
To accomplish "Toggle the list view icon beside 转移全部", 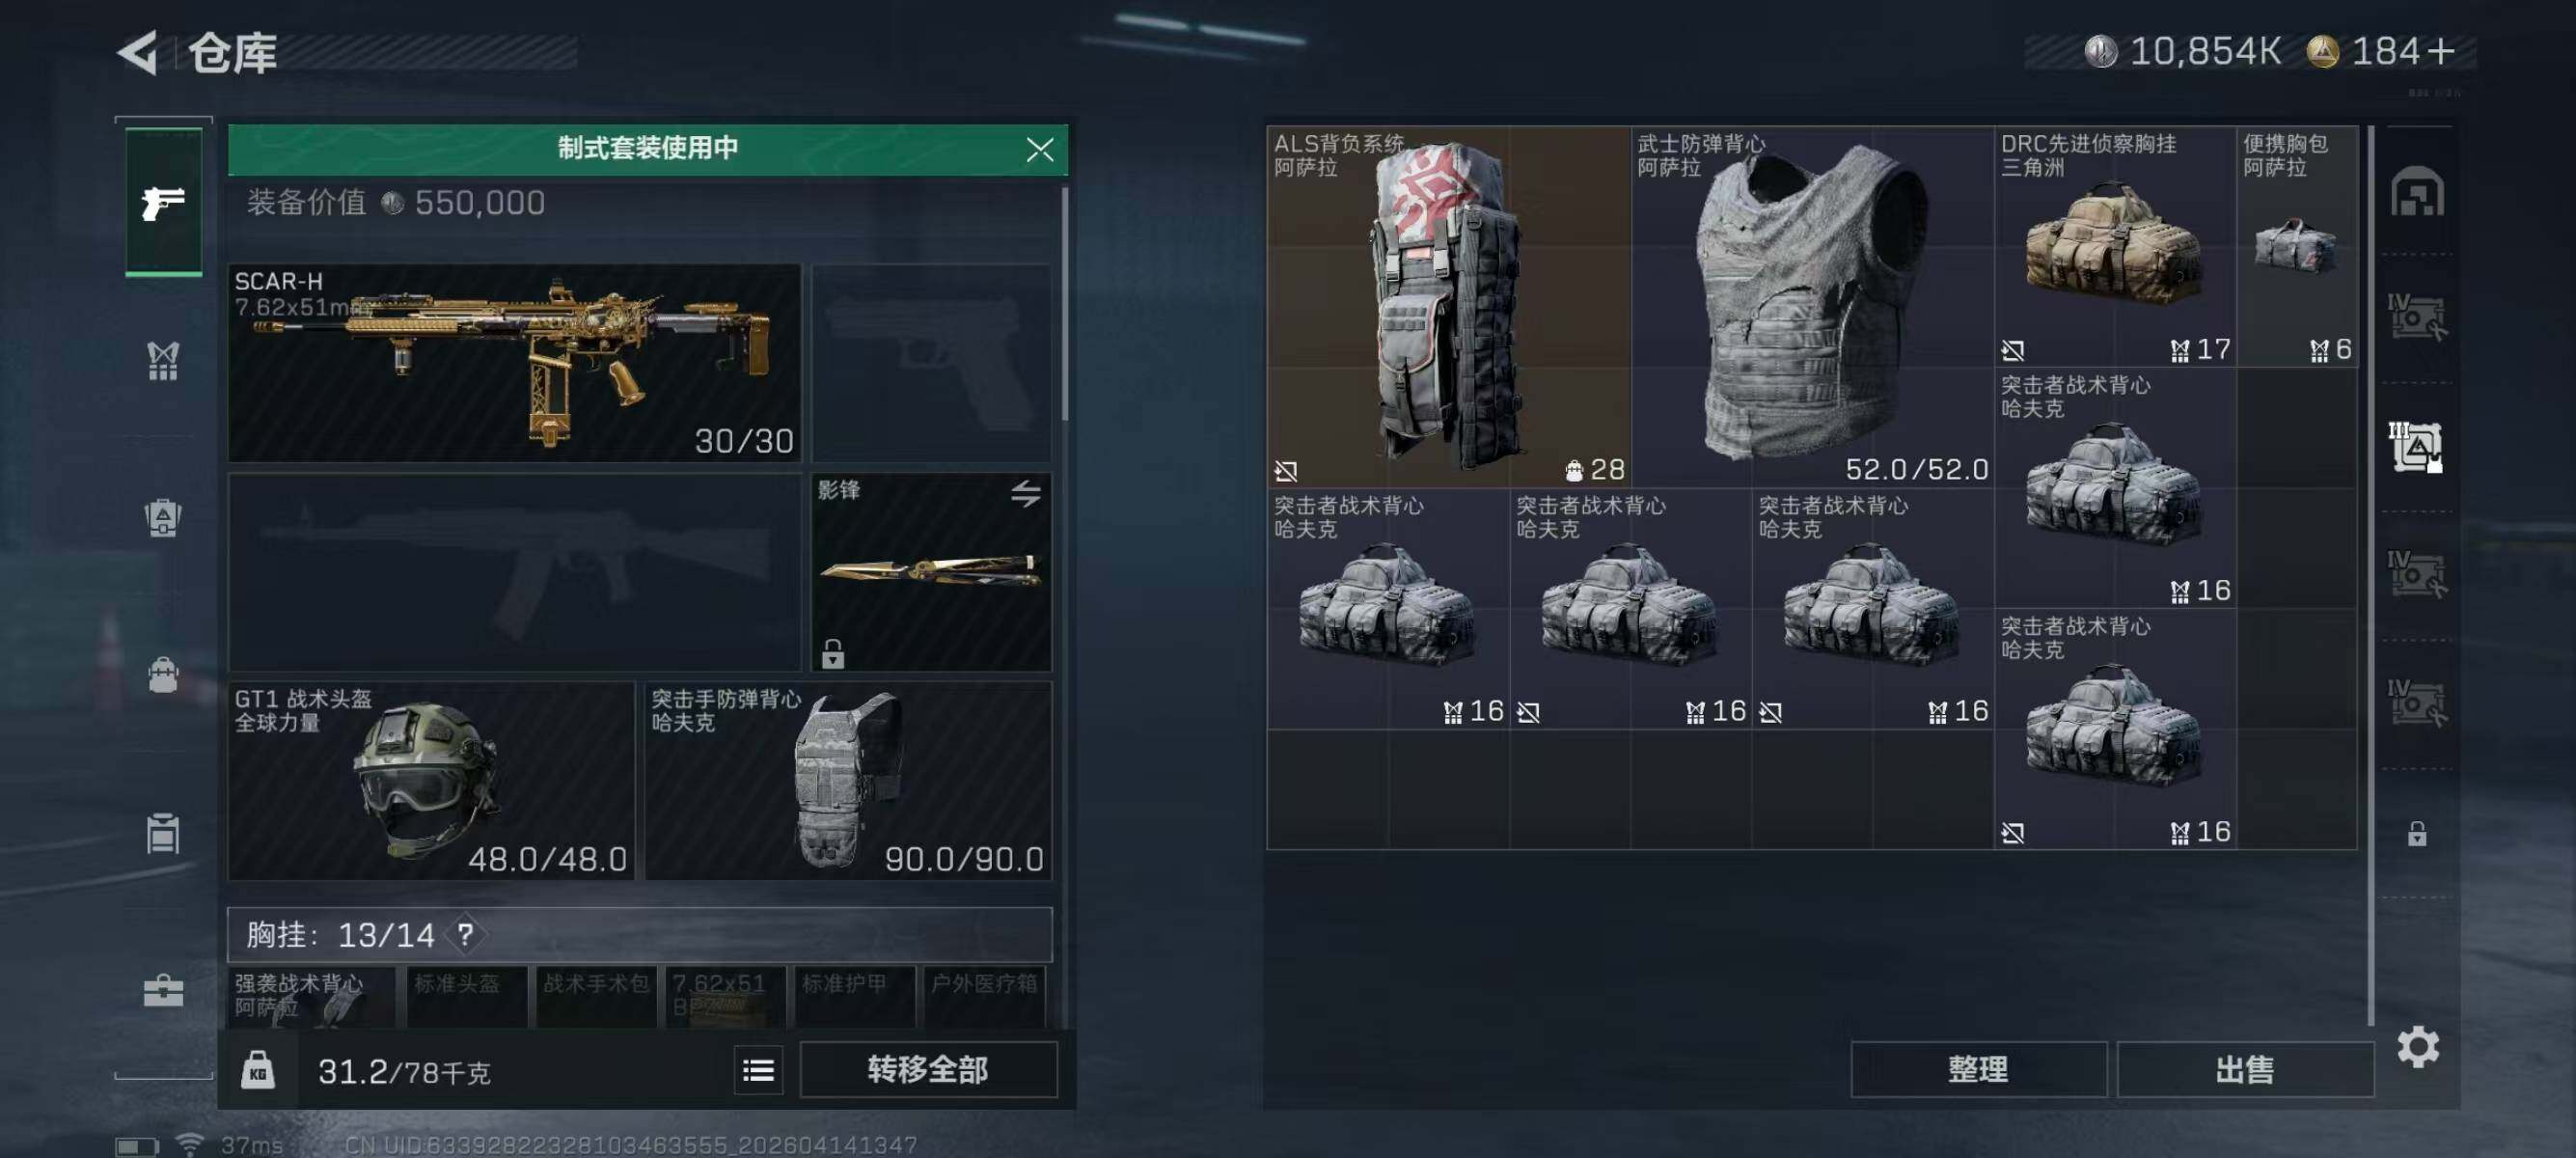I will pyautogui.click(x=758, y=1070).
